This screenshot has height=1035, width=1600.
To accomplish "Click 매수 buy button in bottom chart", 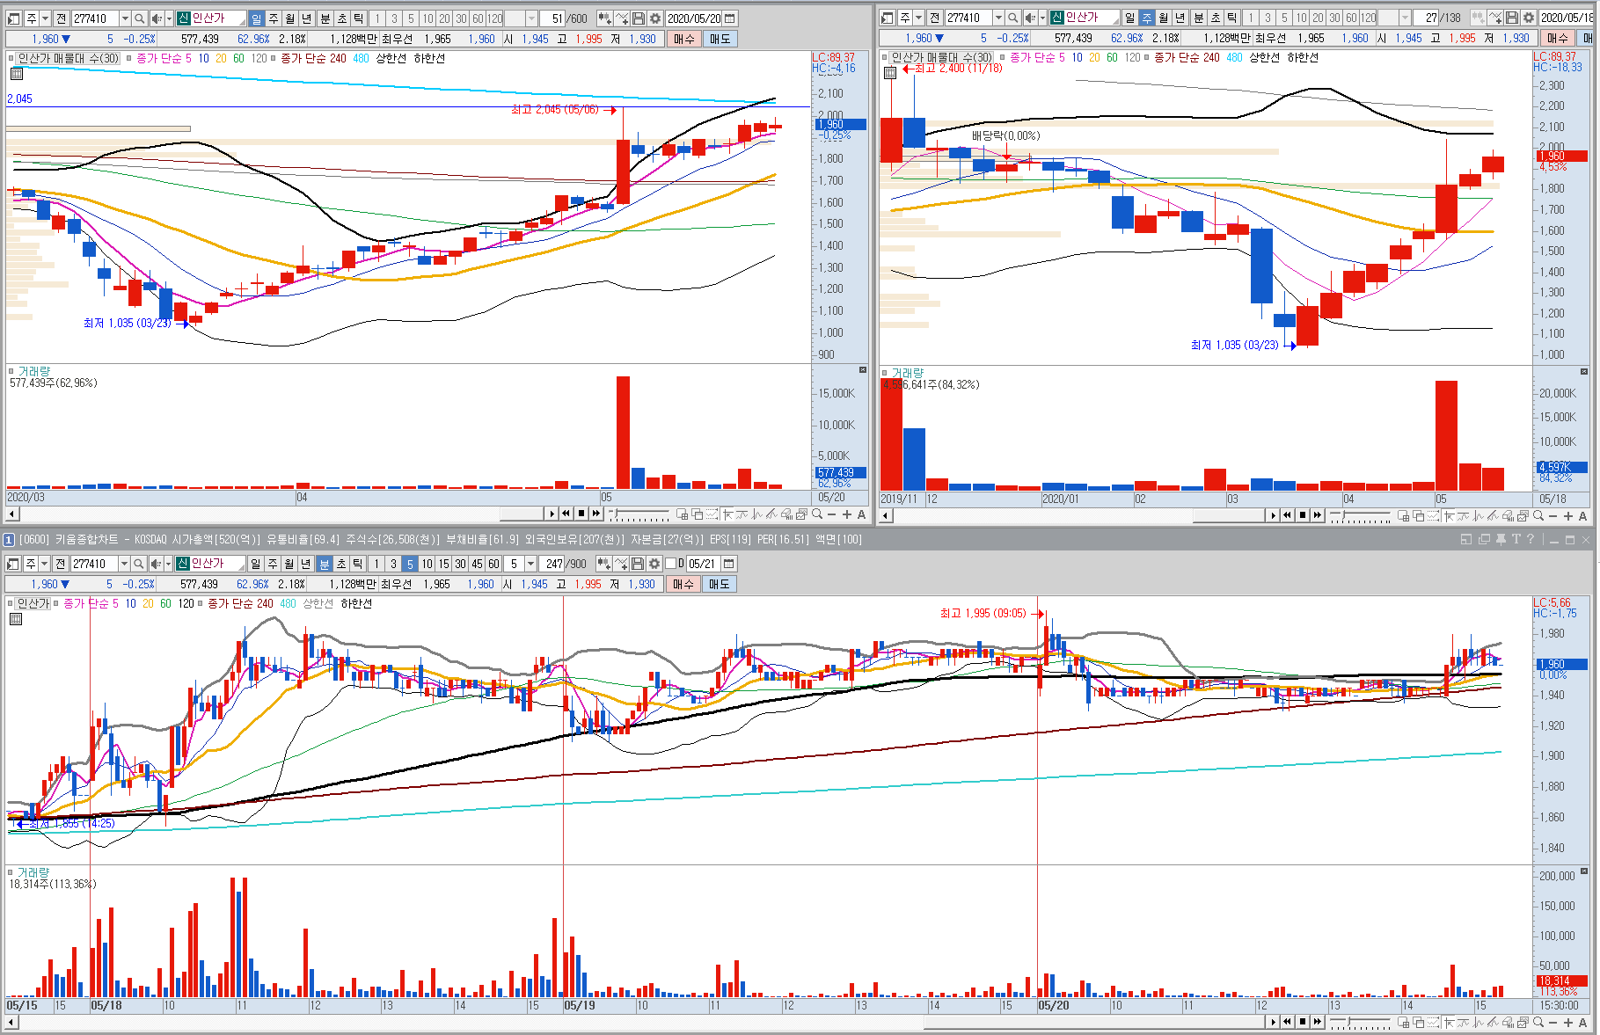I will [x=683, y=584].
